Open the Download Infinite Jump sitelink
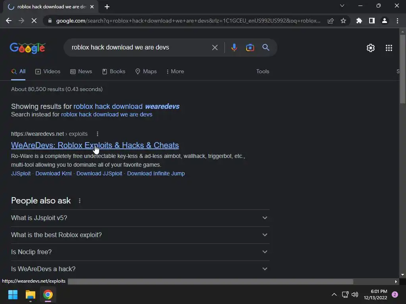Image resolution: width=406 pixels, height=304 pixels. (156, 173)
